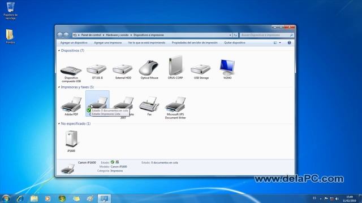Click '0 documentos en cola' status in details pane
The height and width of the screenshot is (203, 362).
click(165, 162)
